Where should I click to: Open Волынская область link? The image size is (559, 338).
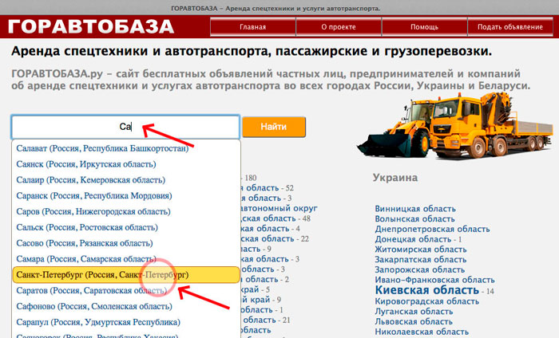(x=414, y=218)
